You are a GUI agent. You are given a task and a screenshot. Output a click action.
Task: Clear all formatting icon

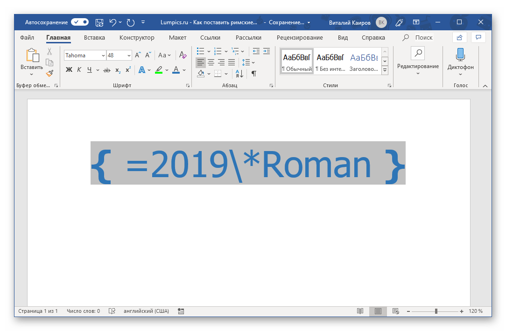coord(183,55)
